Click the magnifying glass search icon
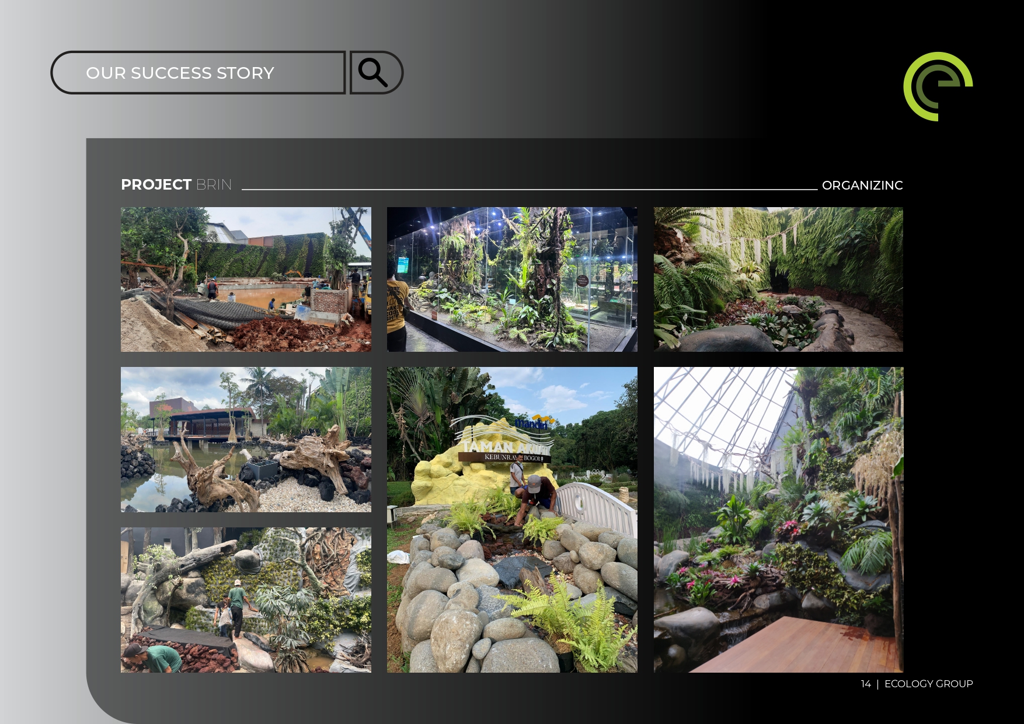This screenshot has height=724, width=1024. [x=374, y=72]
